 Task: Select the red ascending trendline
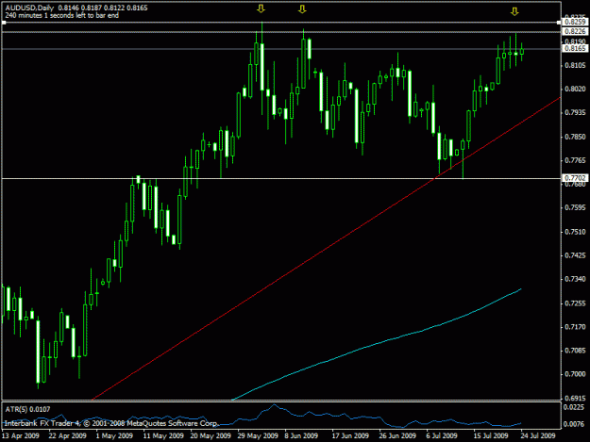327,249
